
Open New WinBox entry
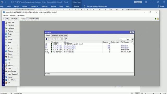click(12, 80)
